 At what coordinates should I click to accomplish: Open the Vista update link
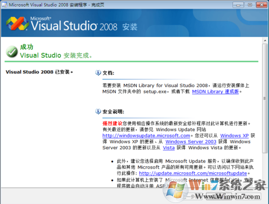[168, 148]
